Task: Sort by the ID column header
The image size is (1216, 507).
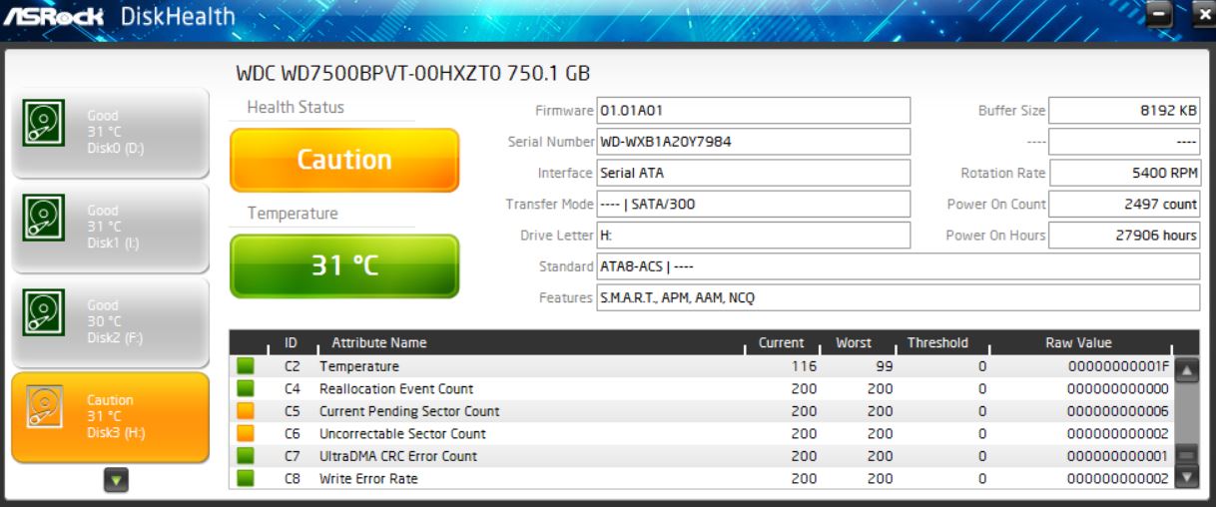Action: [x=291, y=342]
